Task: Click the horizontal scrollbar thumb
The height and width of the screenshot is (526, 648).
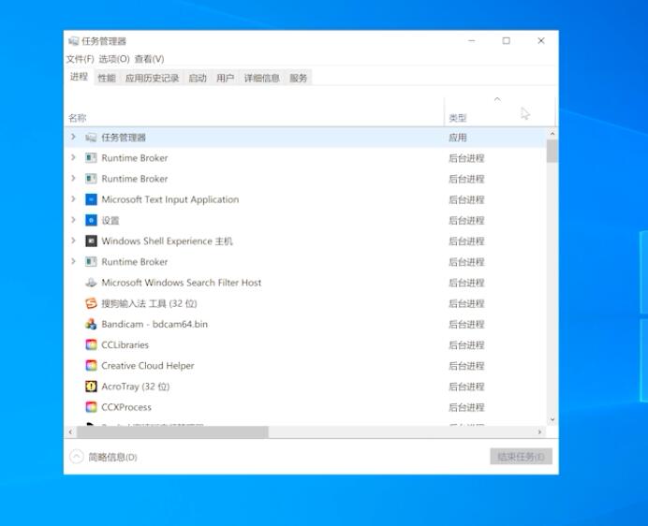Action: [172, 431]
